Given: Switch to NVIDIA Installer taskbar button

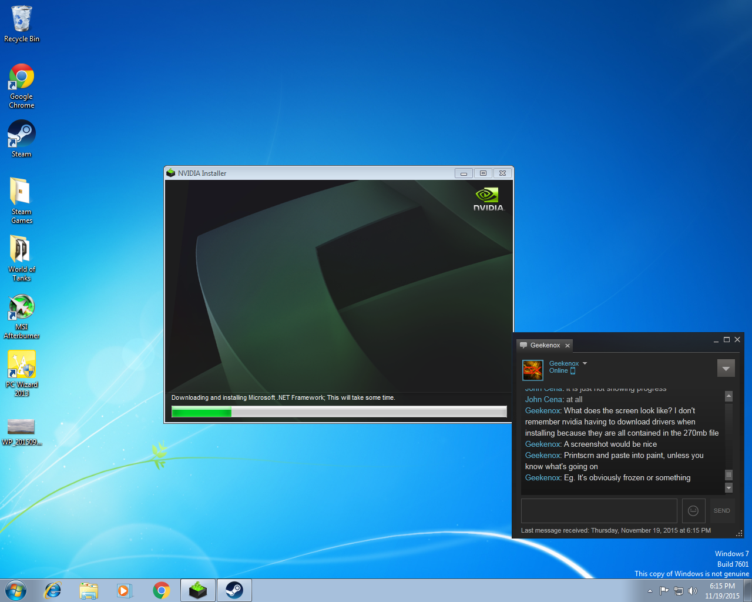Looking at the screenshot, I should (x=198, y=590).
